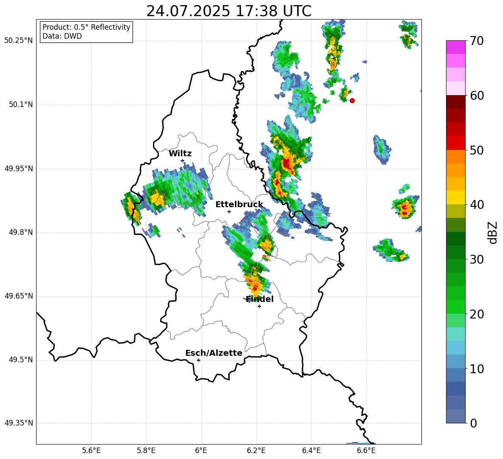Click the 70 tick on colorbar
Viewport: 503px width, 459px height.
click(477, 41)
